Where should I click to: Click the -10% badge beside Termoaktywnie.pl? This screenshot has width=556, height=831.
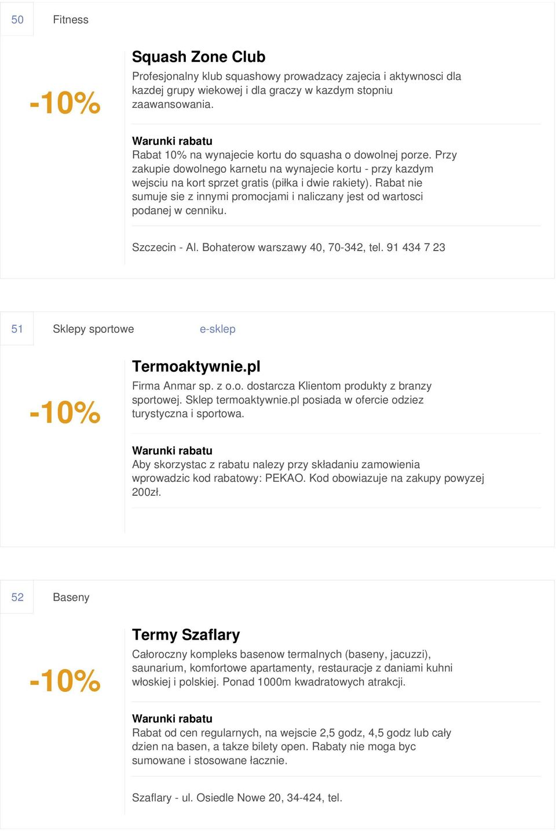tap(65, 412)
